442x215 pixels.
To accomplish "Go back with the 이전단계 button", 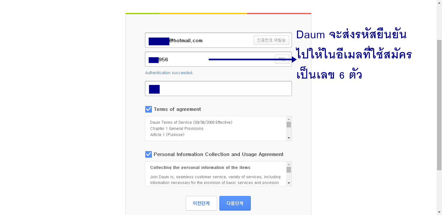I will pyautogui.click(x=201, y=203).
